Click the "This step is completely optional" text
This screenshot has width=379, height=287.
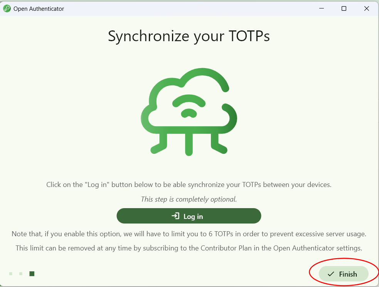coord(189,199)
